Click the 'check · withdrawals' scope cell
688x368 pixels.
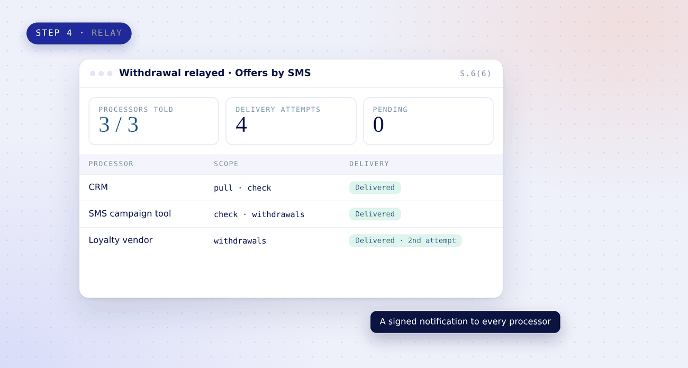point(259,214)
